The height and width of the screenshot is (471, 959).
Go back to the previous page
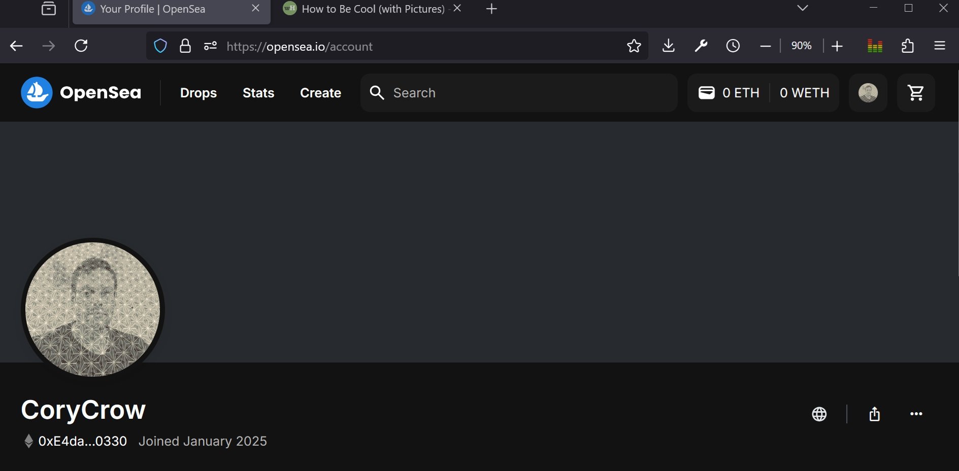16,46
